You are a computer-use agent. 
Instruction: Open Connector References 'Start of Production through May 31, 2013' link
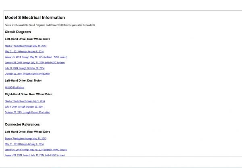tap(26, 139)
